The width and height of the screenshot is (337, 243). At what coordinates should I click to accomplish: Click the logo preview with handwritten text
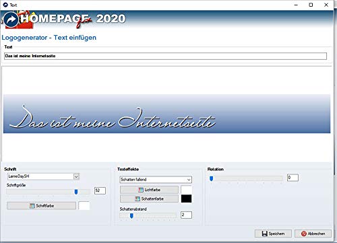pyautogui.click(x=166, y=114)
